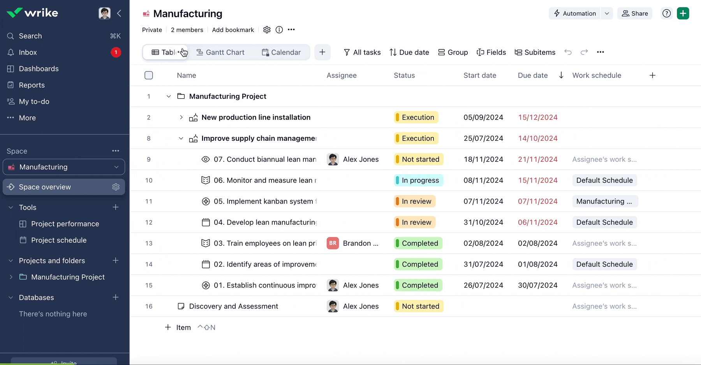Open the Manufacturing space dropdown
Screen dimensions: 701x365
click(x=116, y=167)
